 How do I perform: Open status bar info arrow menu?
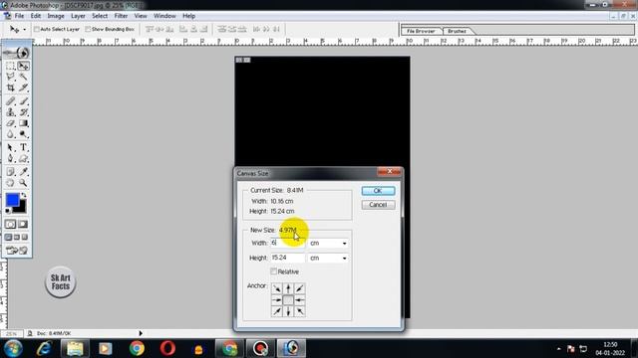pyautogui.click(x=141, y=333)
